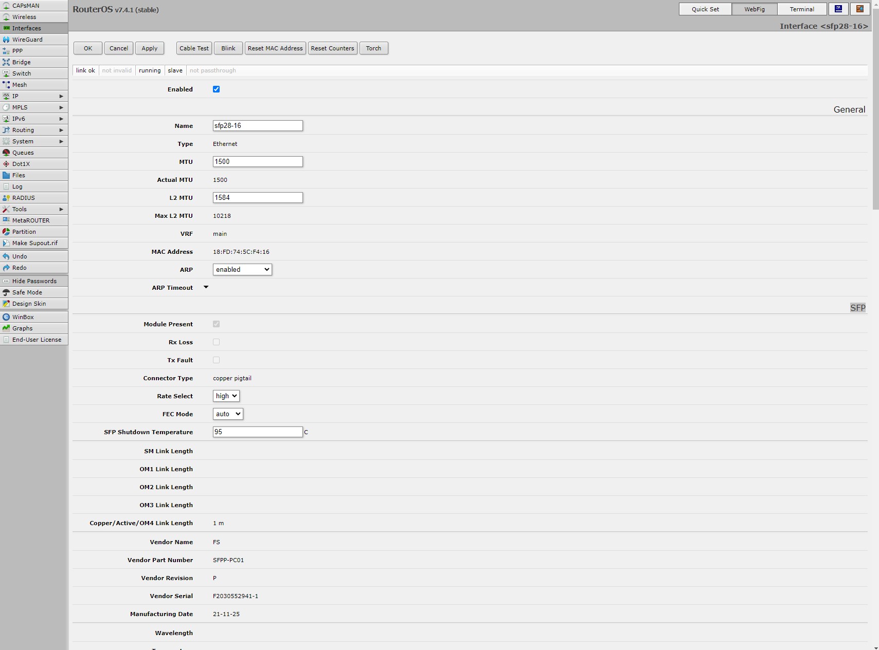This screenshot has height=650, width=879.
Task: Click the PPP icon
Action: 6,51
